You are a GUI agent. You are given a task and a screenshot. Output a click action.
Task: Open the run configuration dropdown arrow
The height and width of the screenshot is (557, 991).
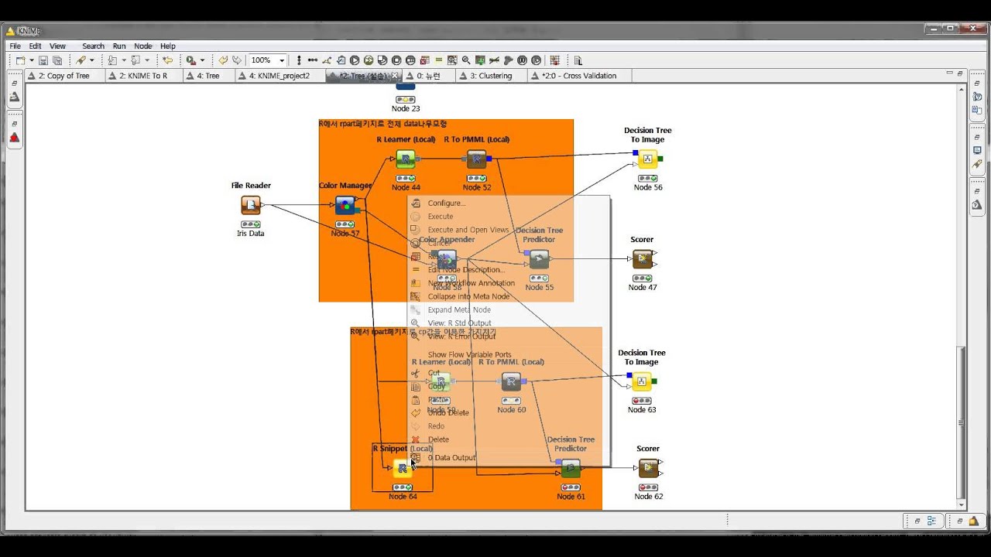click(x=202, y=60)
